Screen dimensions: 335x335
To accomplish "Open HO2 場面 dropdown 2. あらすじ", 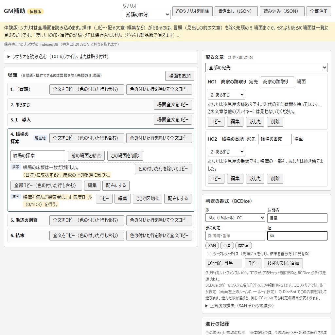I will point(226,152).
